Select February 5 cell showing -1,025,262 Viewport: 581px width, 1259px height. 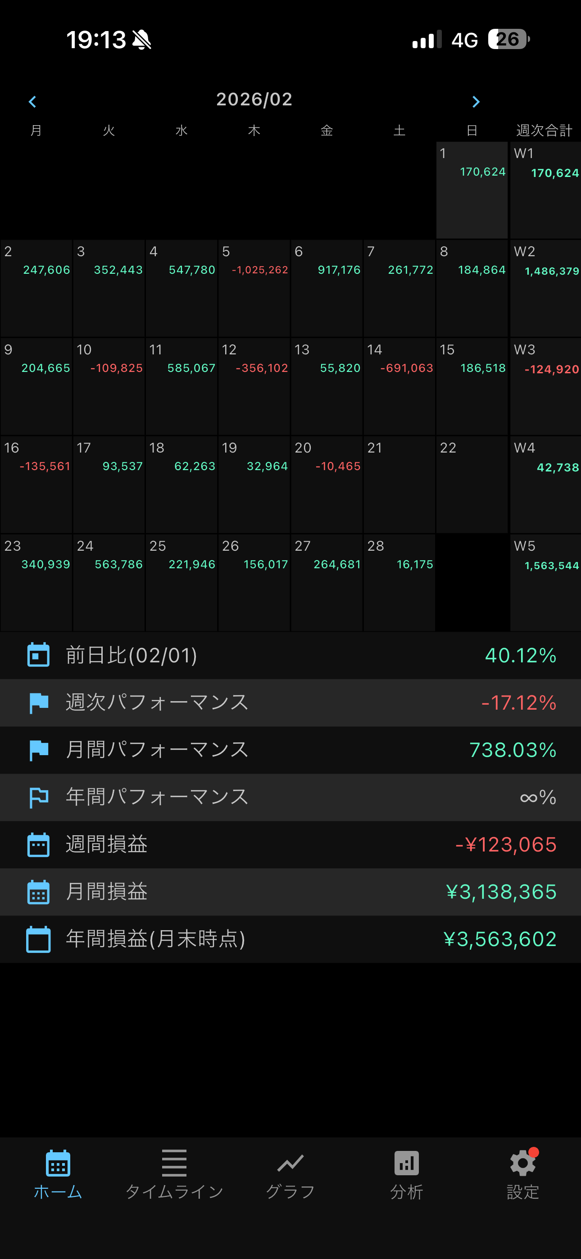pos(254,287)
